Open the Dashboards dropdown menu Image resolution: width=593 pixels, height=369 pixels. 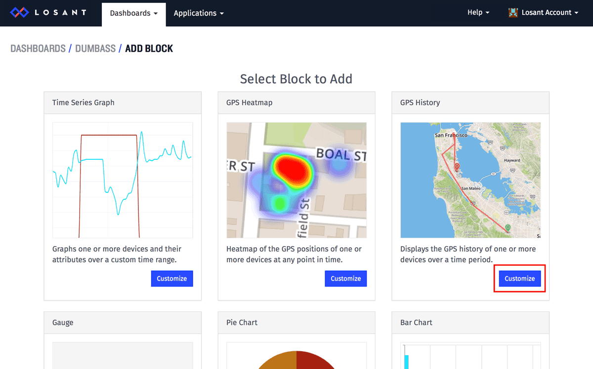click(134, 13)
